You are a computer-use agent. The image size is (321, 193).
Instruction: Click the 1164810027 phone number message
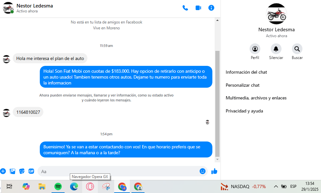(x=28, y=112)
